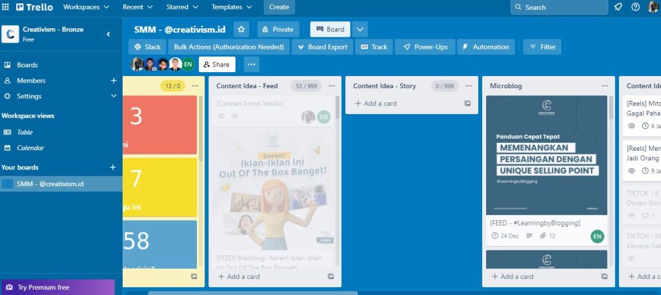Create from template icon in yellow list
This screenshot has height=295, width=661.
[194, 276]
